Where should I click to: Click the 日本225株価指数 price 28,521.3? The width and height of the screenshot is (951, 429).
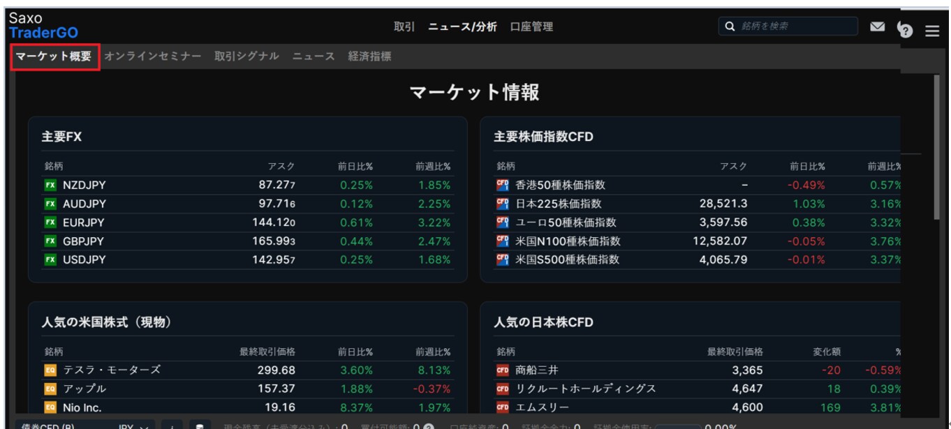(723, 204)
